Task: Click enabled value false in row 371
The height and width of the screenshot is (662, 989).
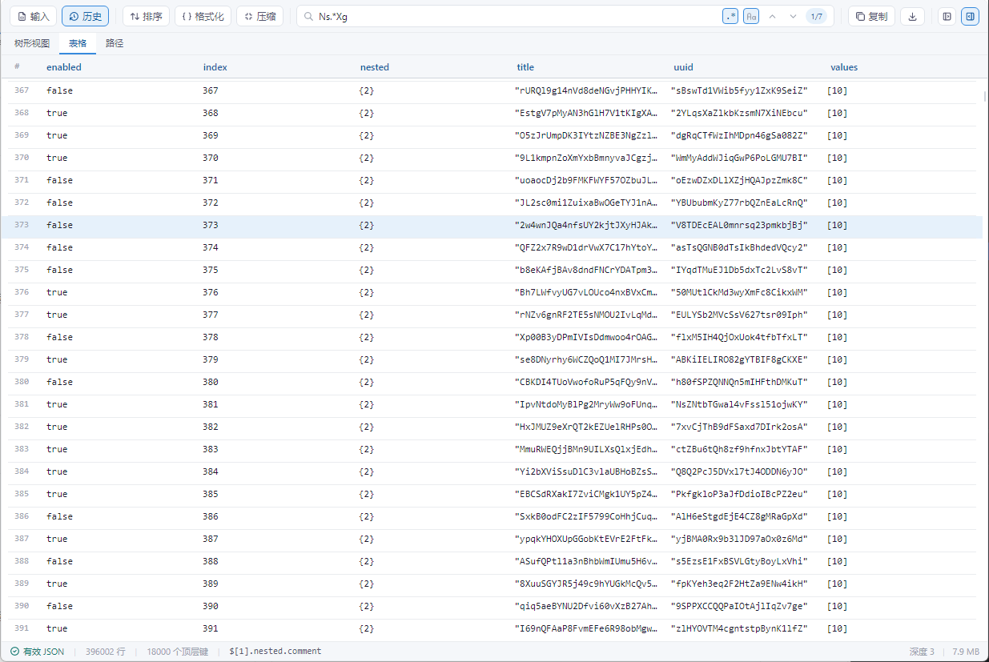Action: click(x=59, y=180)
